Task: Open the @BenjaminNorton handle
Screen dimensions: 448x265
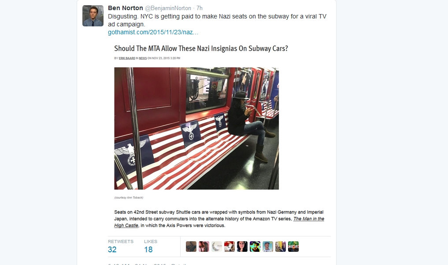Action: tap(168, 8)
